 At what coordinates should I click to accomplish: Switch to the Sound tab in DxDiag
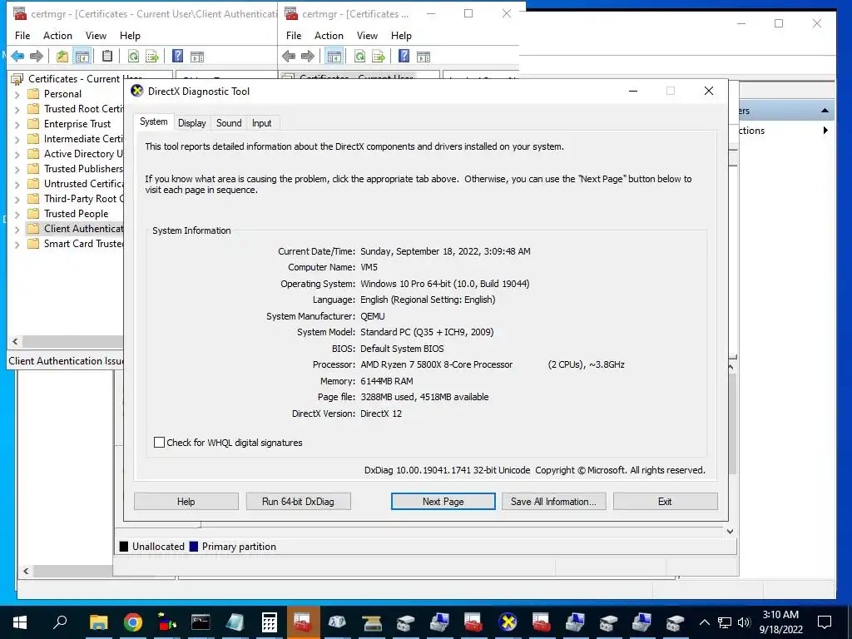(x=229, y=123)
